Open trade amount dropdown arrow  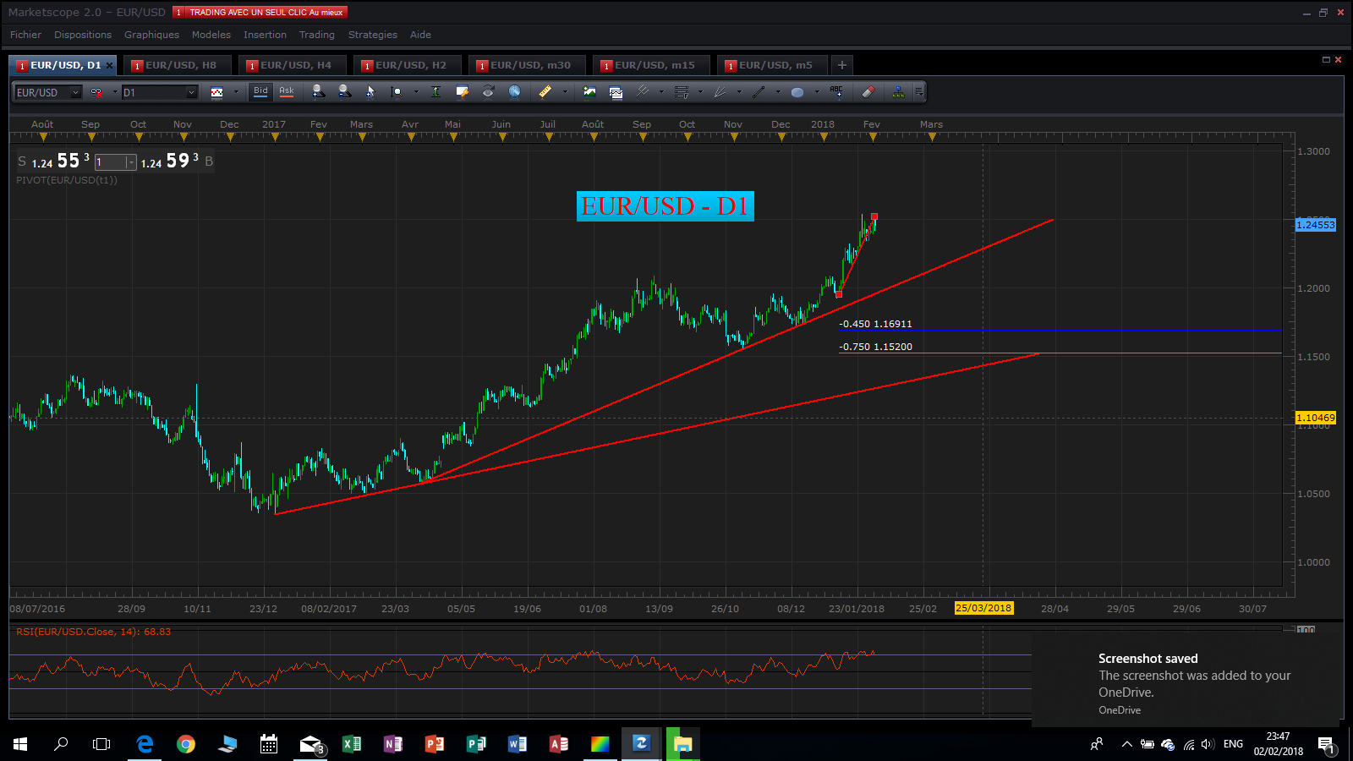(131, 162)
